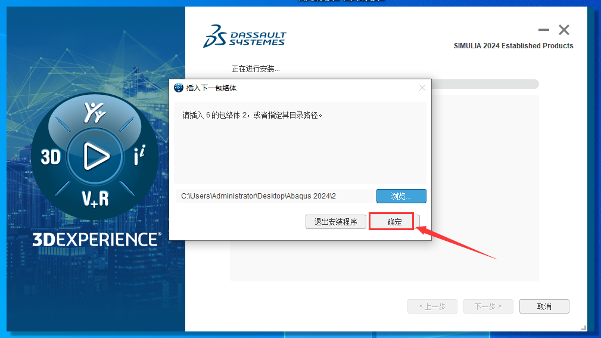Click the people icon atop the compass

coord(95,113)
